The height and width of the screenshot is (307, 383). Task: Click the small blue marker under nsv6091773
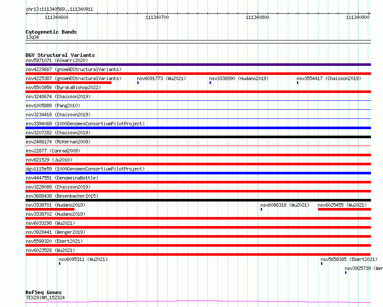[x=138, y=83]
